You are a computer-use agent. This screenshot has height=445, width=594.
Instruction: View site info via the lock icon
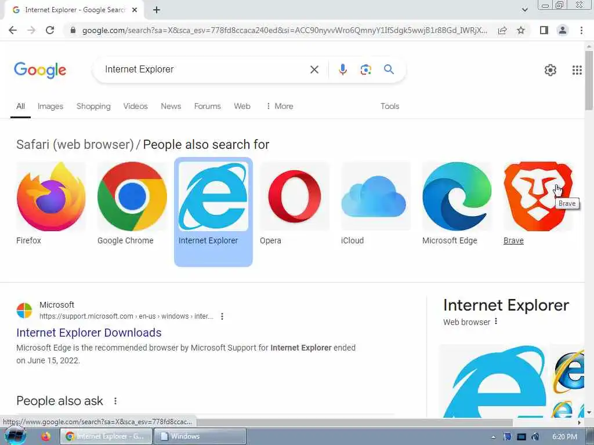(73, 30)
